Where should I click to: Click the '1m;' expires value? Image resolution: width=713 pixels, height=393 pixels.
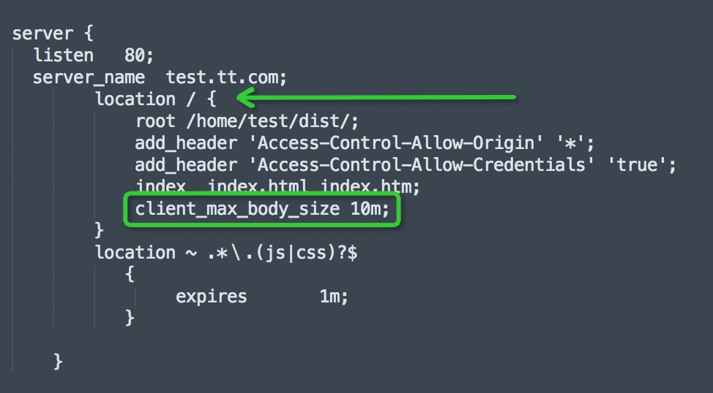334,297
